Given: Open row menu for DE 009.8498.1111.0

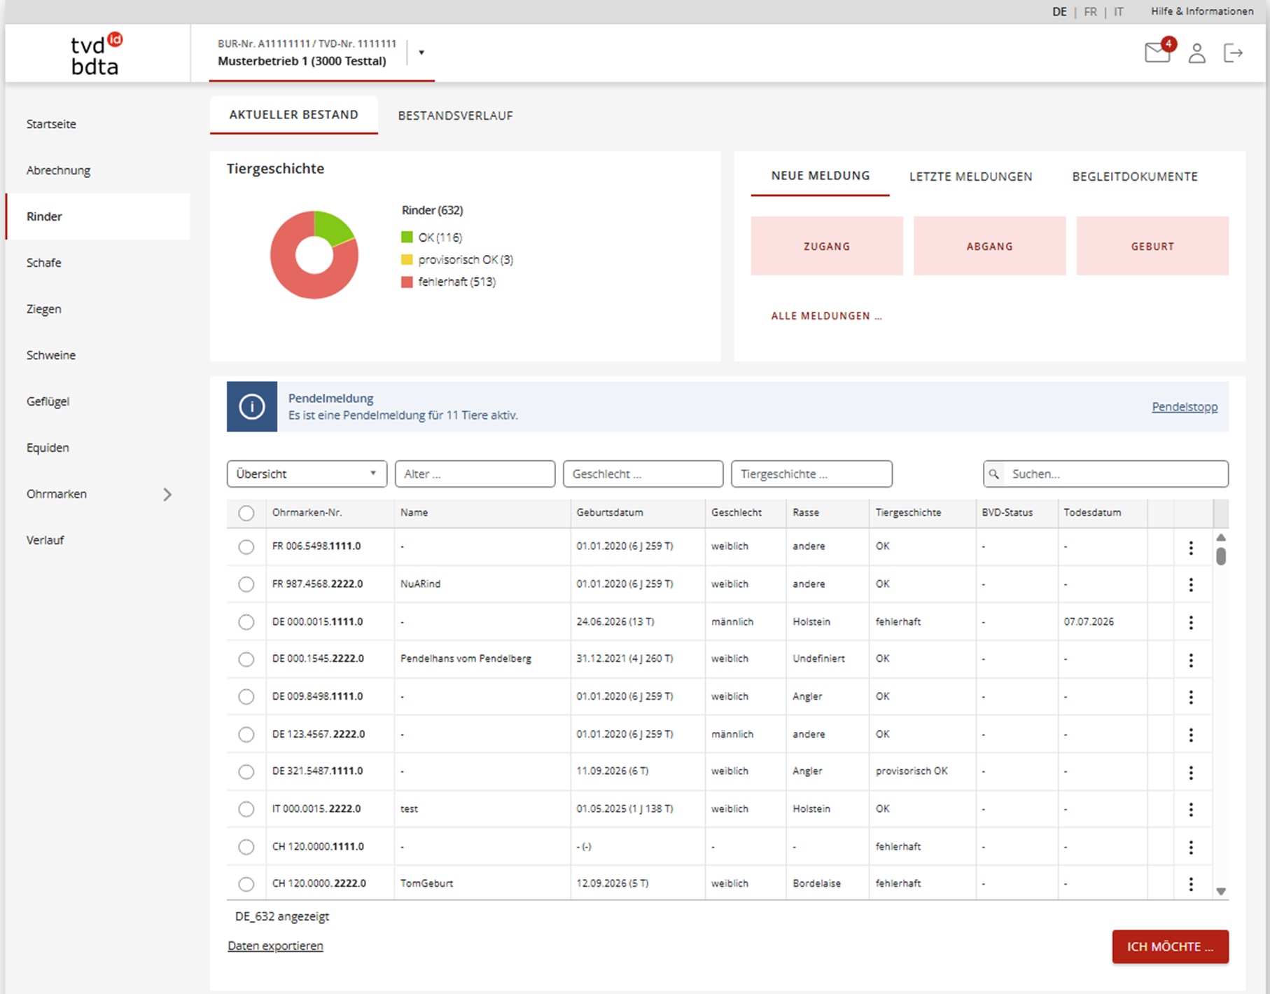Looking at the screenshot, I should (x=1191, y=697).
